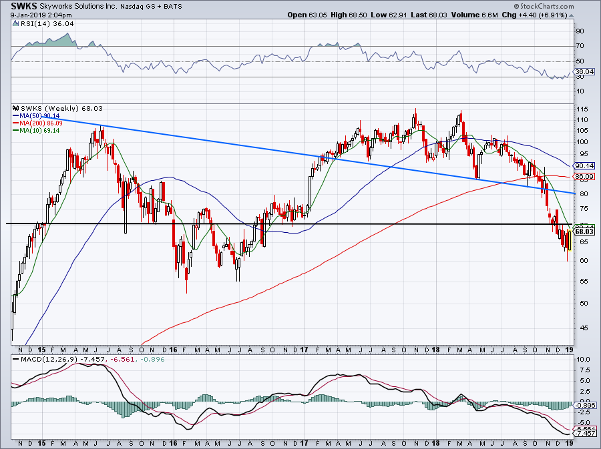Click the red -6.561 signal value in MACD legend

tap(122, 360)
